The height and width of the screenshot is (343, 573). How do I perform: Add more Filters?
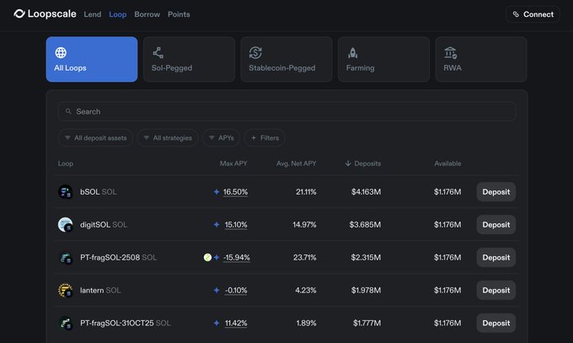(265, 138)
